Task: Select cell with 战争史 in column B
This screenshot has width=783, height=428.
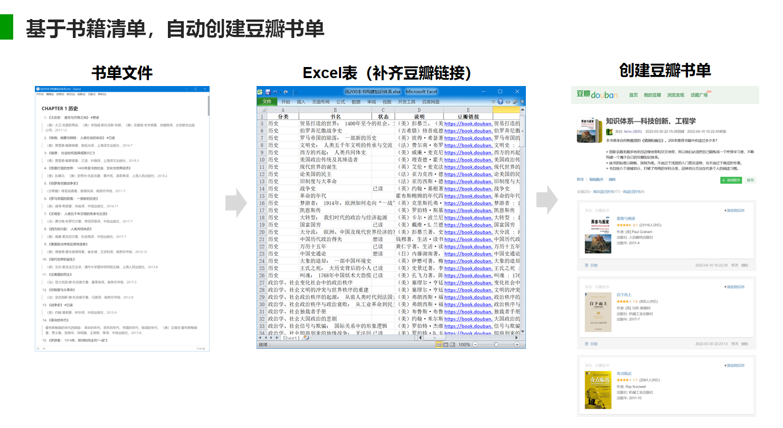Action: [335, 188]
